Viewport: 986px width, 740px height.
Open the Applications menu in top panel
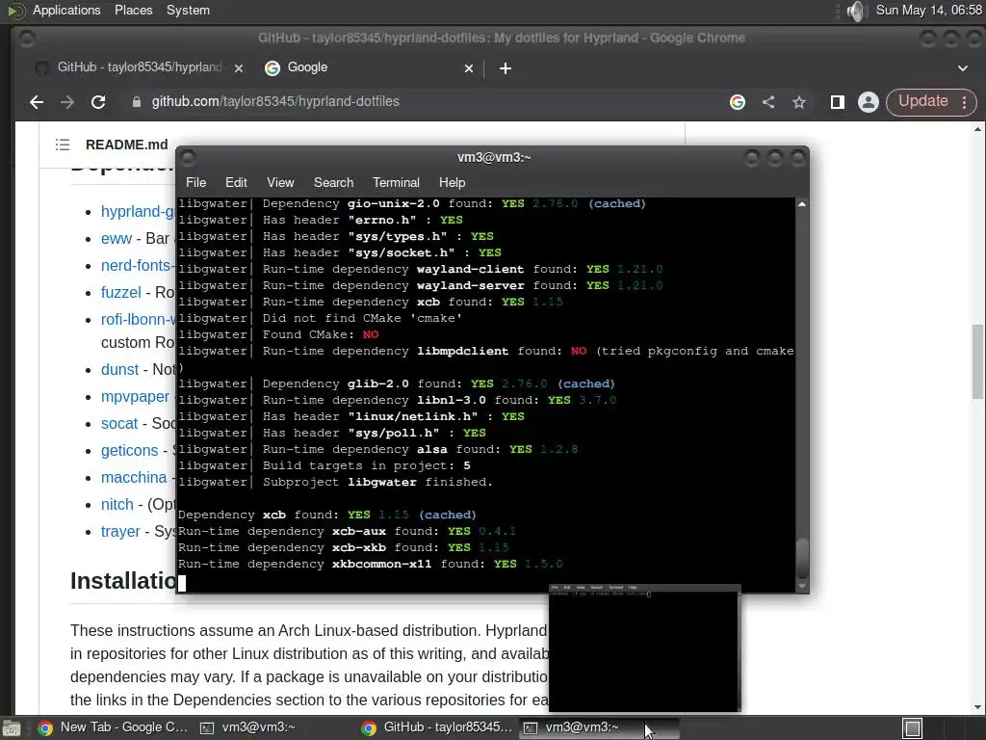[x=66, y=10]
